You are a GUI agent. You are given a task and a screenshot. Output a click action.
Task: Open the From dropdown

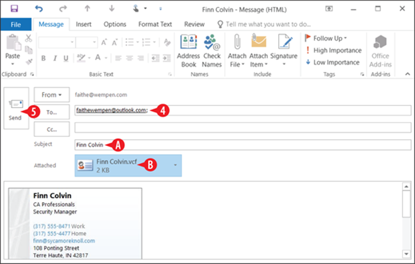coord(52,95)
